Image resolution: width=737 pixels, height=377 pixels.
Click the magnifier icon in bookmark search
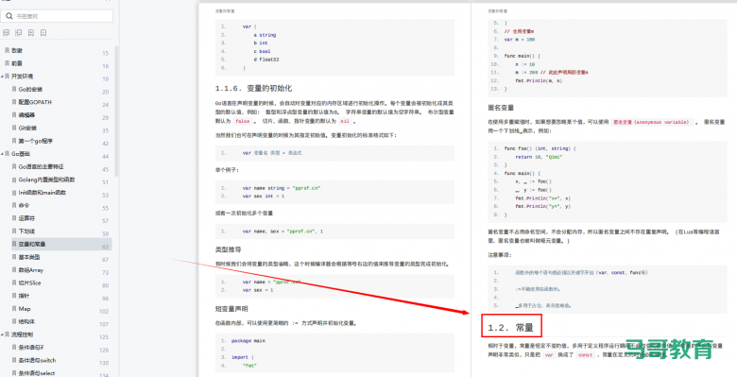pyautogui.click(x=9, y=16)
